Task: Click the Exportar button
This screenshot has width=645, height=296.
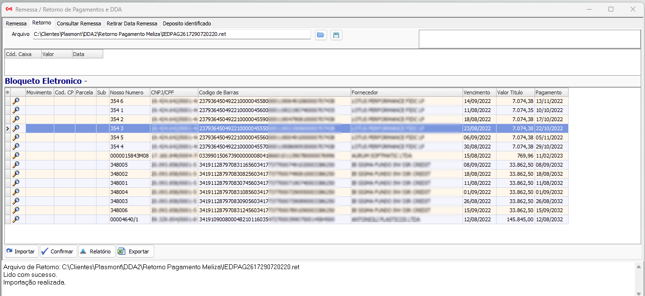Action: [x=135, y=251]
